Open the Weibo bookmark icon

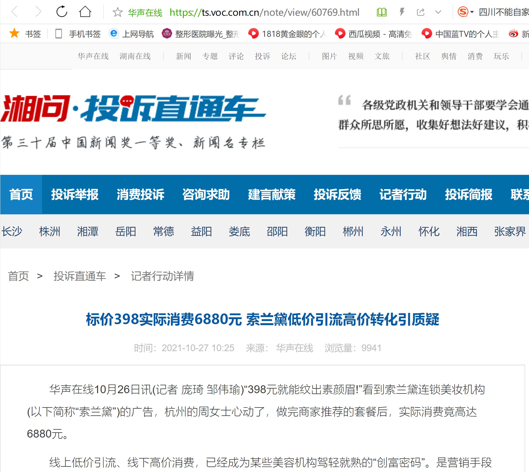coord(514,34)
